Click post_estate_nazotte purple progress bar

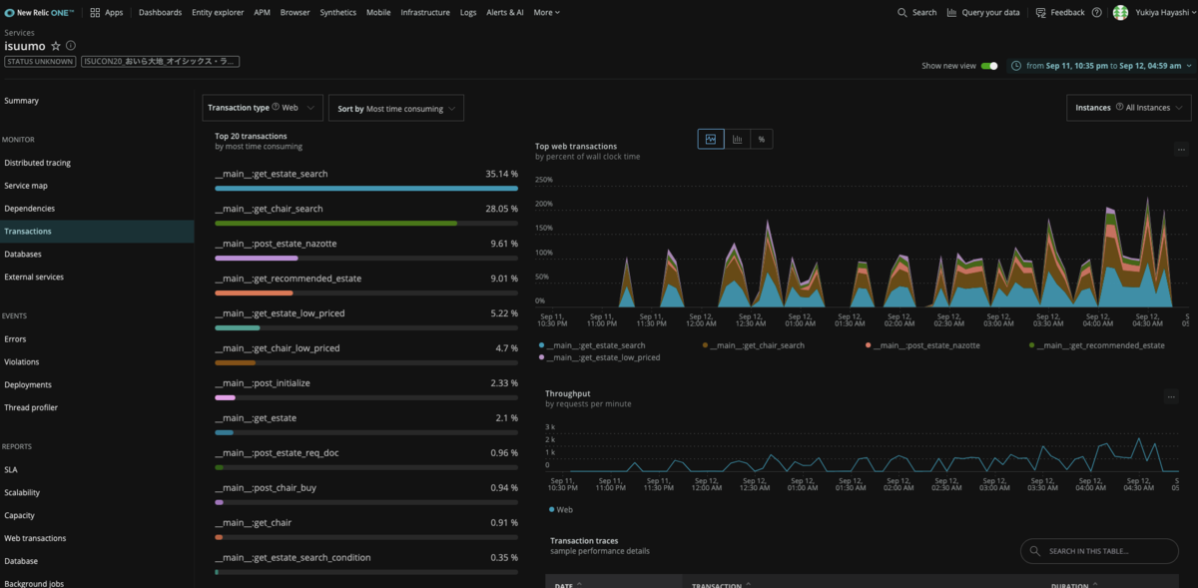(x=257, y=258)
